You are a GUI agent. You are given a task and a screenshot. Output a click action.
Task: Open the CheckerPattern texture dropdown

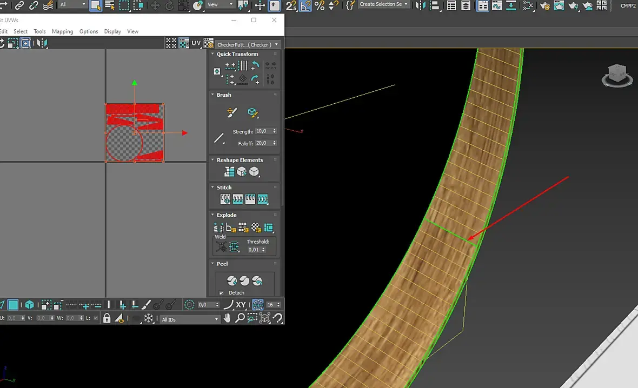[248, 44]
